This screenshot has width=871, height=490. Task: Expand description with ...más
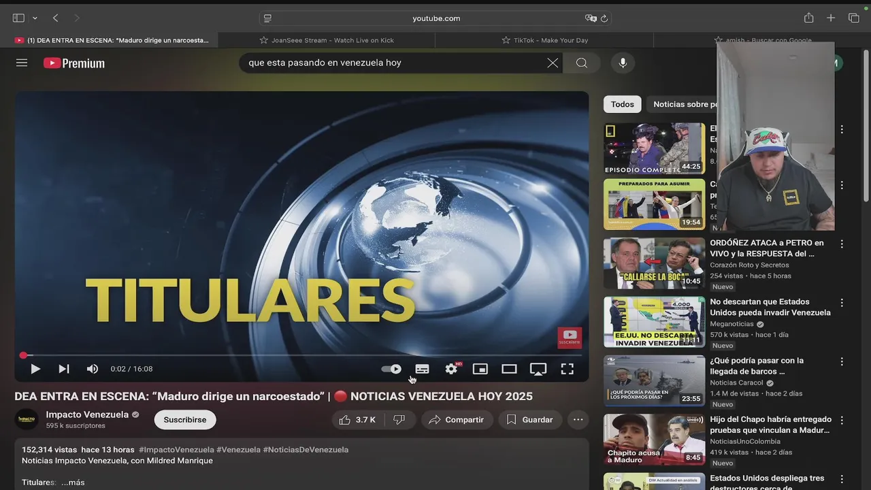click(73, 483)
